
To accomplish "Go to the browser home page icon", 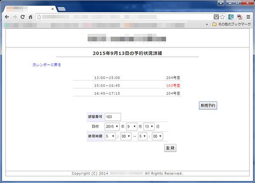I will [31, 17].
